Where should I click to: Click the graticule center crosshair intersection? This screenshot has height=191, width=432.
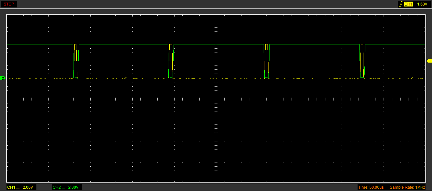216,99
